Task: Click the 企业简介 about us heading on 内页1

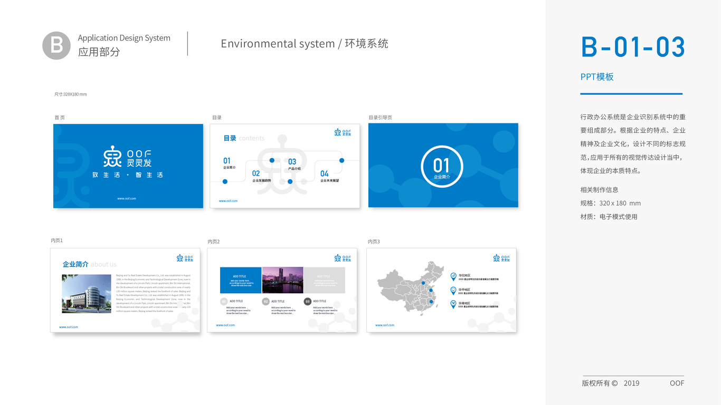Action: (89, 264)
